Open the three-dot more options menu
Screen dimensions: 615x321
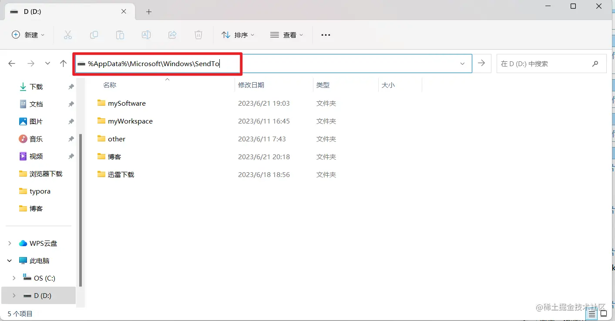[x=326, y=35]
